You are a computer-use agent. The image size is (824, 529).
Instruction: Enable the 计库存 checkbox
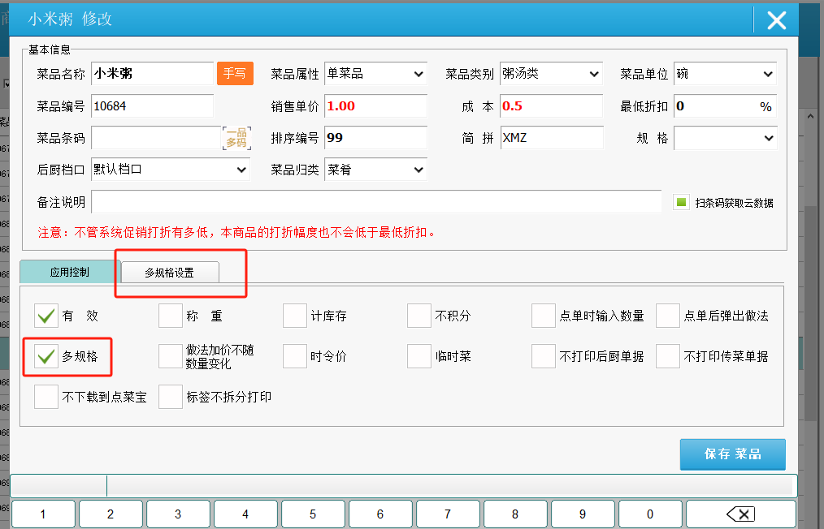tap(296, 316)
